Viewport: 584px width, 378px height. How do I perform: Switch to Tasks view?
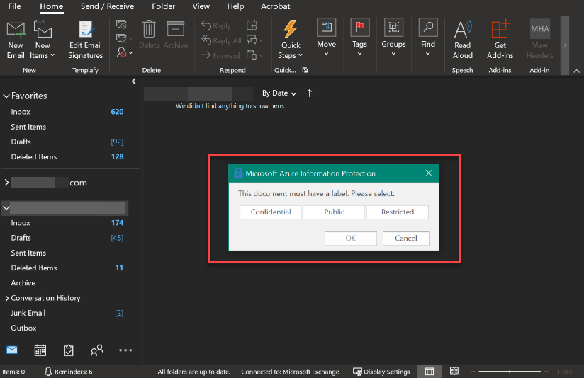(x=69, y=350)
